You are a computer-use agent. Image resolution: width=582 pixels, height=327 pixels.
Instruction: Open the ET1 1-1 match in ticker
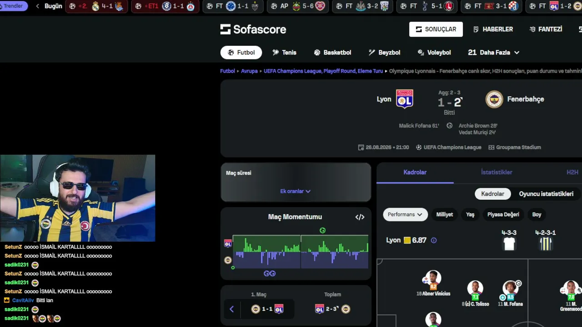[165, 6]
